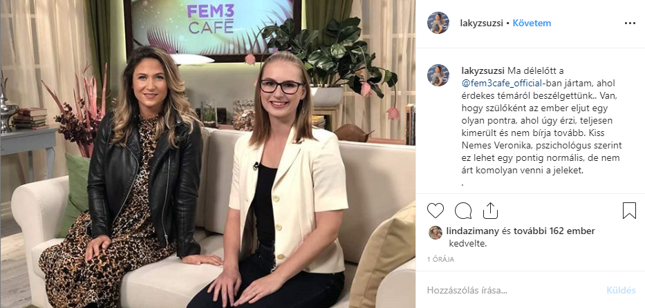Open lakyzsuzsi profile picture in header
Screen dimensions: 645x308
coord(438,23)
